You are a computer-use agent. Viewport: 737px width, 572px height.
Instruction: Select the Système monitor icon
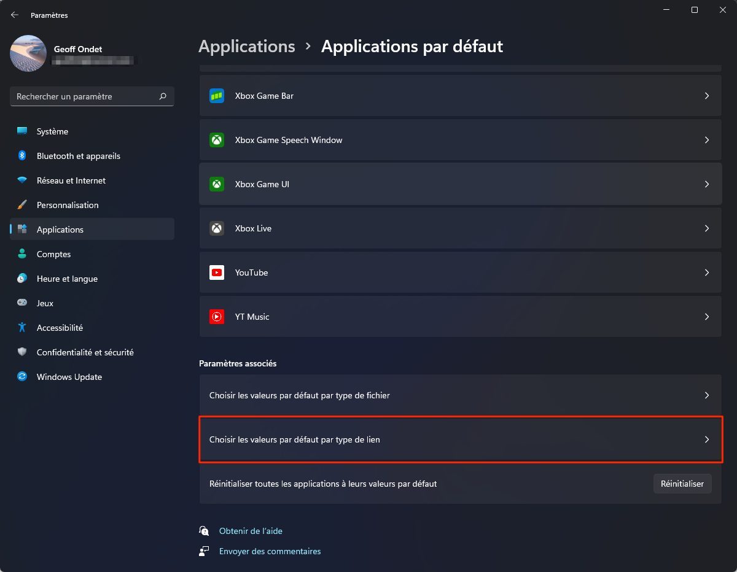pos(22,131)
